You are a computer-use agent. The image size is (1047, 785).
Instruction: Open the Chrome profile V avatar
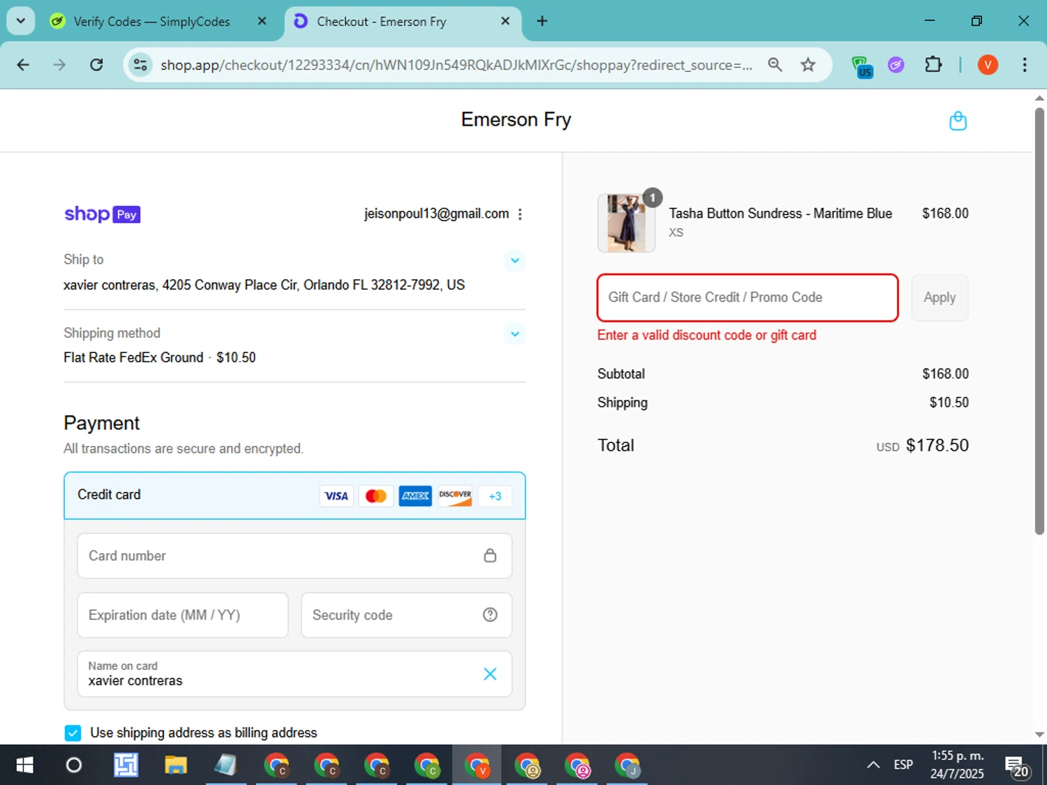pos(988,65)
